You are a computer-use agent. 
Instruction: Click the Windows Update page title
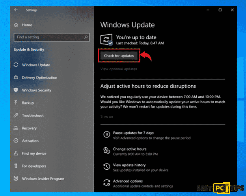(x=127, y=25)
